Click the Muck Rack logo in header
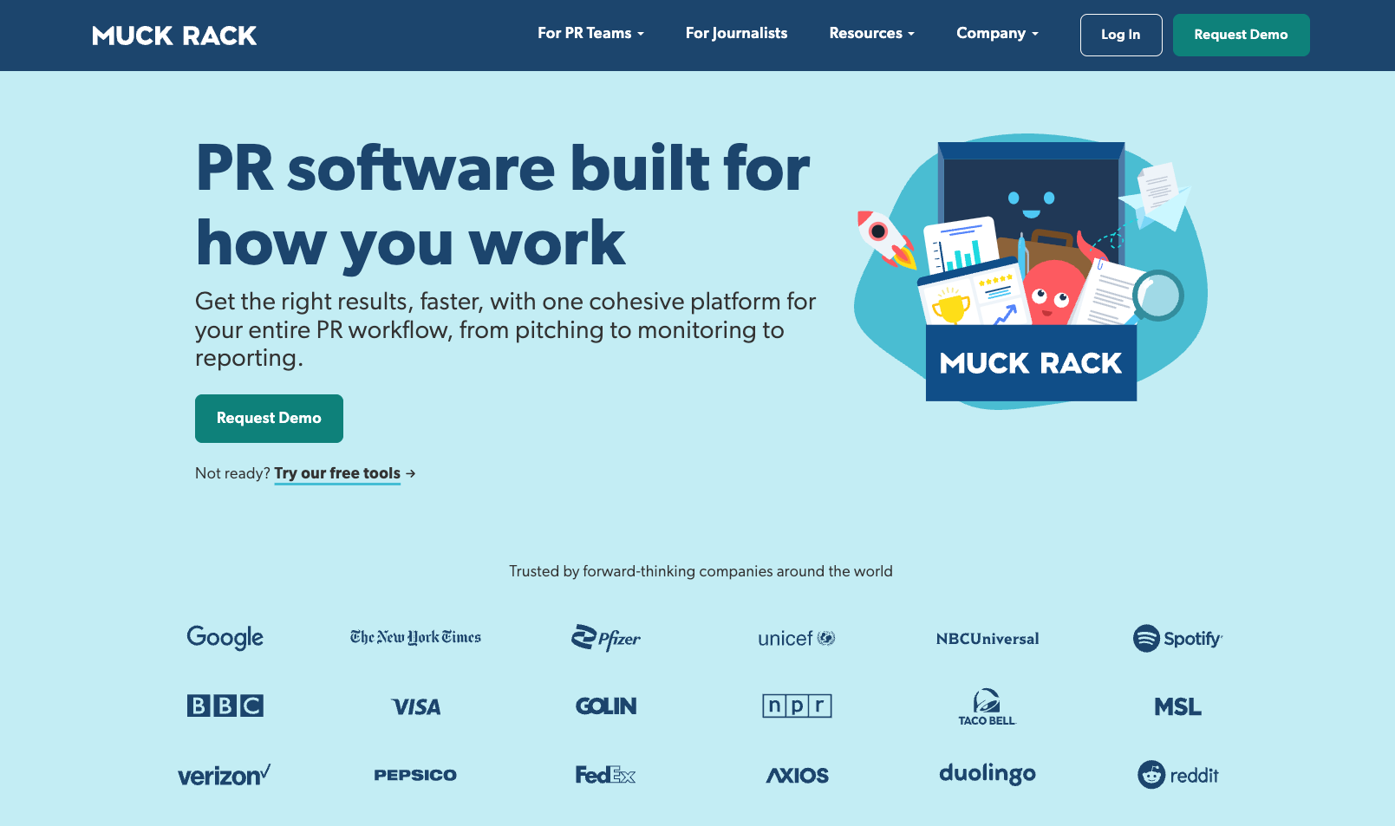The width and height of the screenshot is (1395, 826). click(174, 36)
